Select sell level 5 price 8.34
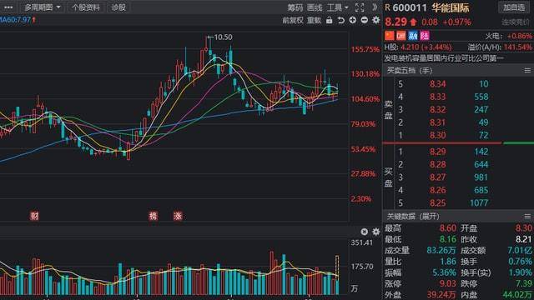The image size is (534, 300). click(x=437, y=84)
